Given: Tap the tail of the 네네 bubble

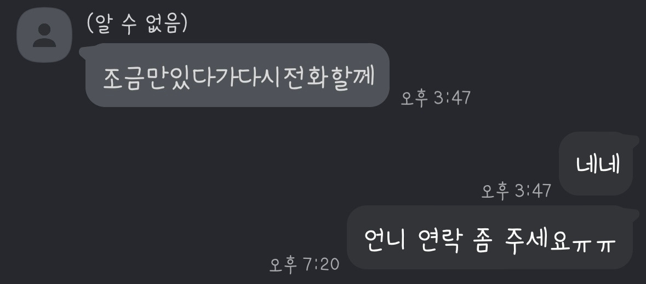Looking at the screenshot, I should (635, 140).
